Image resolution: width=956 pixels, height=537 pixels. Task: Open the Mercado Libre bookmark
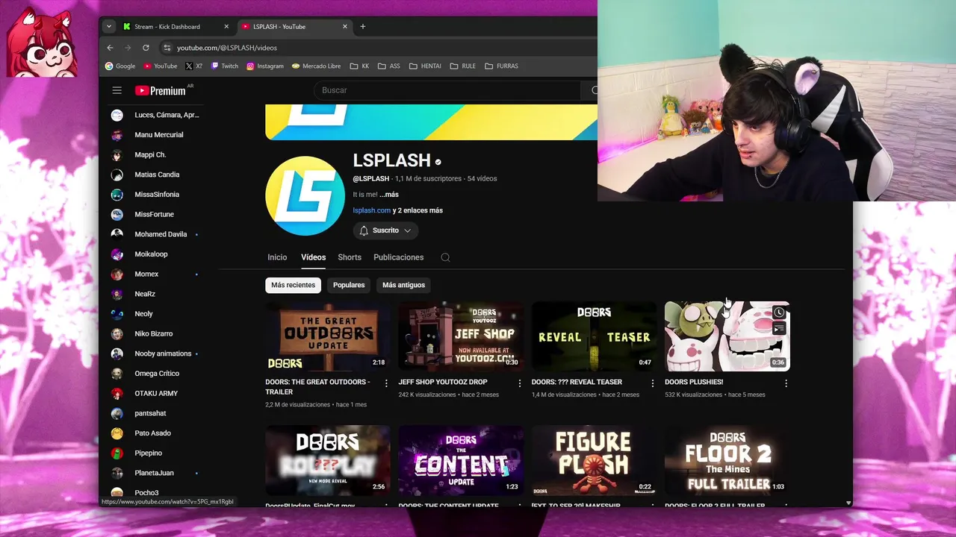pyautogui.click(x=317, y=66)
